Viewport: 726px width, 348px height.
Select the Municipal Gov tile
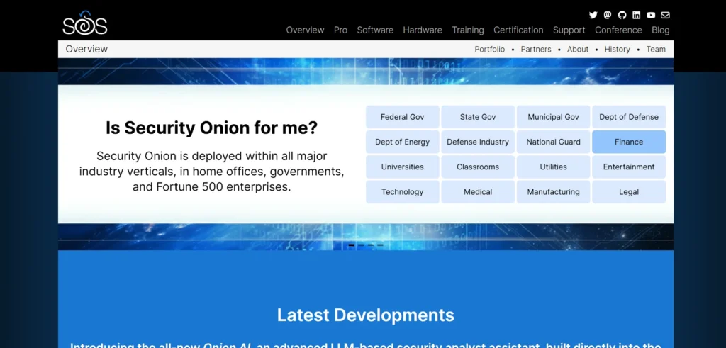click(553, 117)
